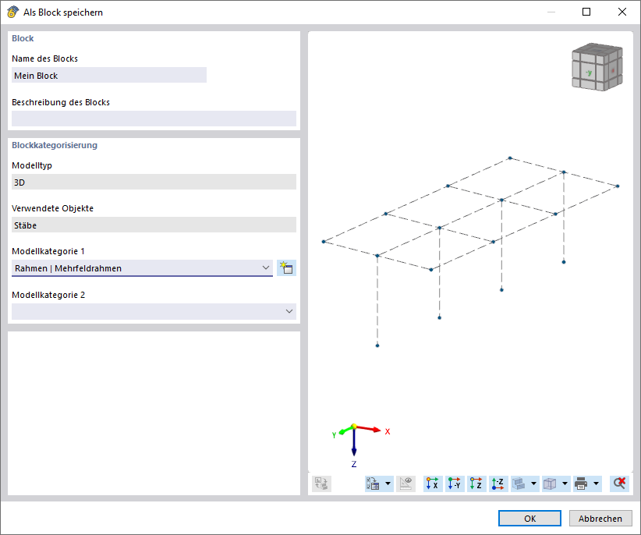The image size is (641, 535).
Task: Click the Abbrechen button
Action: click(x=600, y=519)
